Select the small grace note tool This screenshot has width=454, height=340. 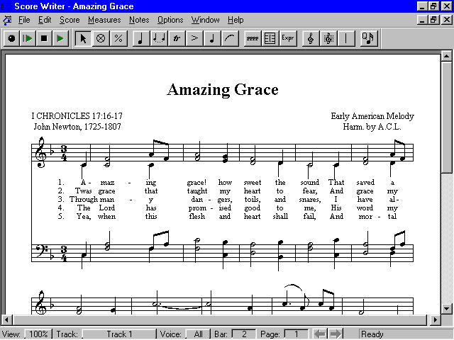tap(212, 38)
